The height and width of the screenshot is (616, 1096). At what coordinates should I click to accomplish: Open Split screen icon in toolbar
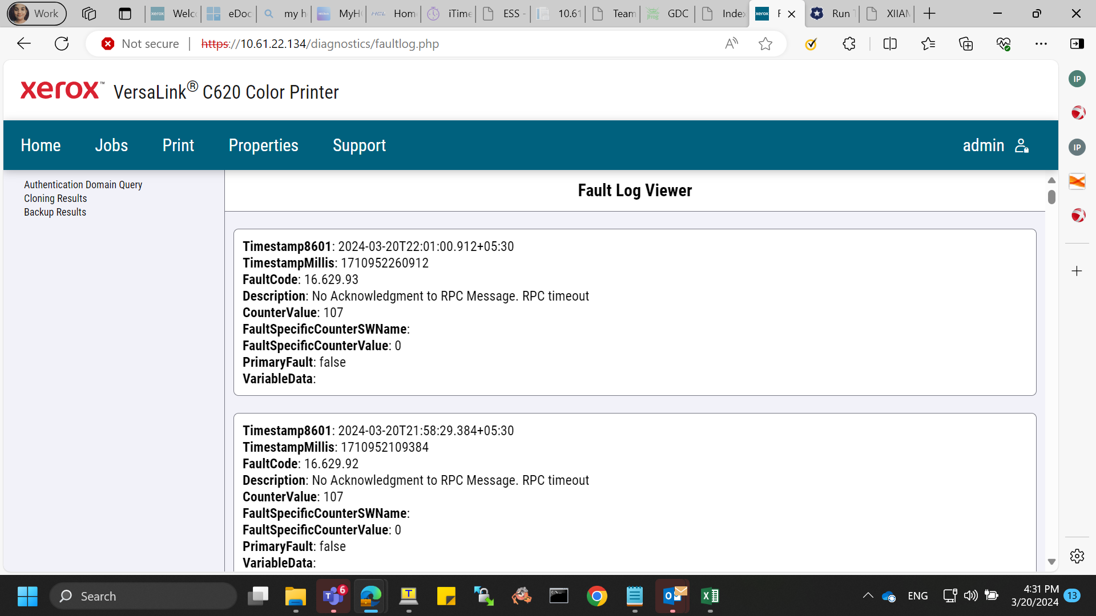tap(890, 44)
